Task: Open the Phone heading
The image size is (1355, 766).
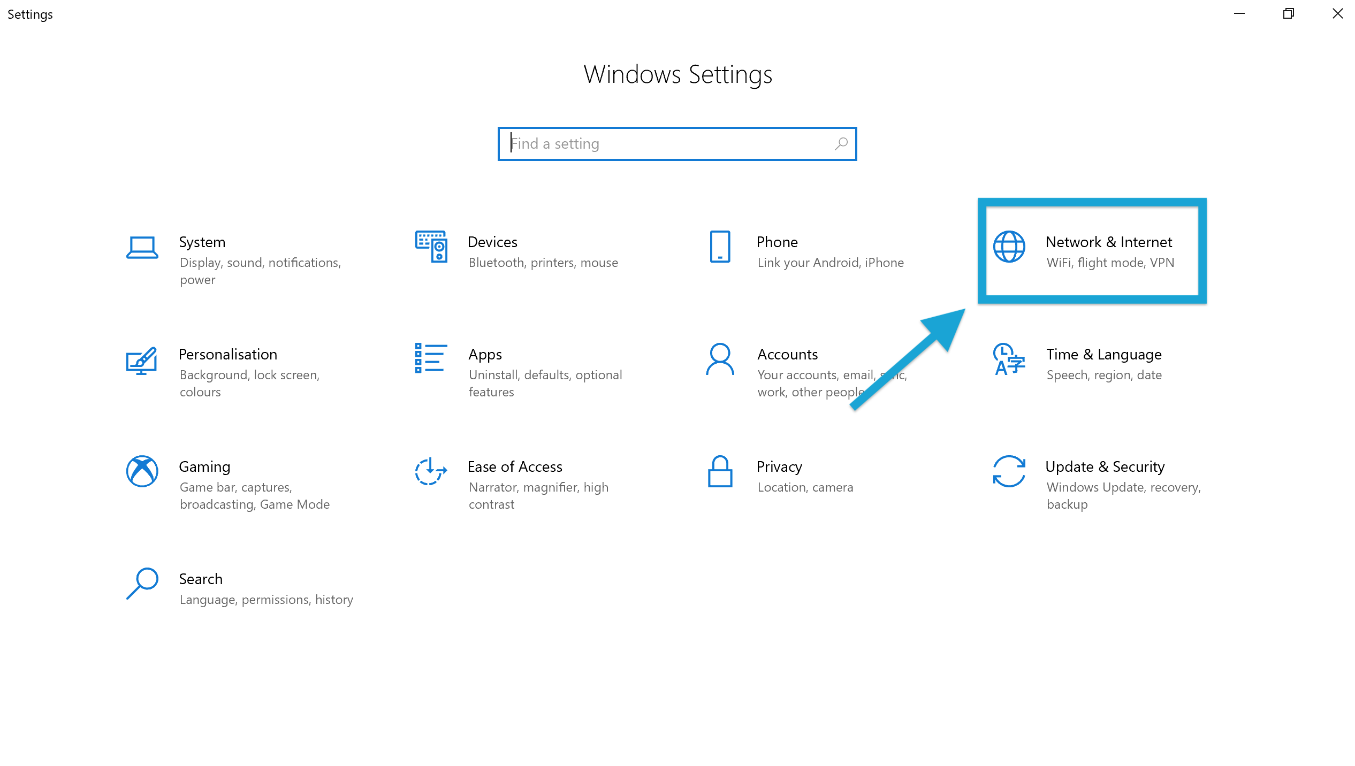Action: coord(777,242)
